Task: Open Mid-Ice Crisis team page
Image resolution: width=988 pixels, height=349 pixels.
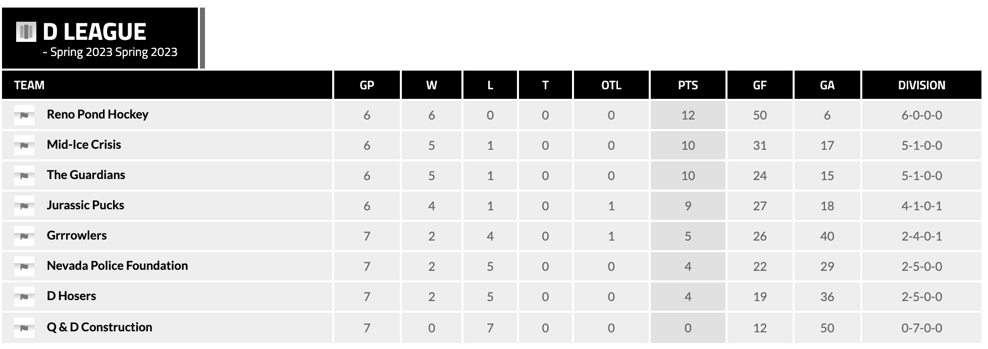Action: (x=84, y=145)
